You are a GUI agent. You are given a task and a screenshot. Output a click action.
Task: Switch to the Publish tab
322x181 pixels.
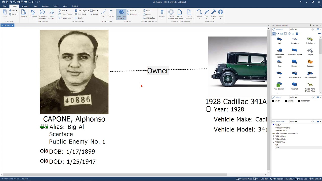click(75, 6)
